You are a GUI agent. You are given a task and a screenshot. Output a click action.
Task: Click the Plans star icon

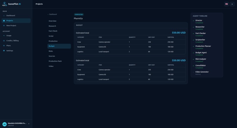pyautogui.click(x=4, y=46)
